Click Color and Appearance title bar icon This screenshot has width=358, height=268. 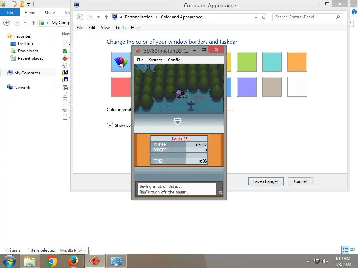pyautogui.click(x=77, y=5)
